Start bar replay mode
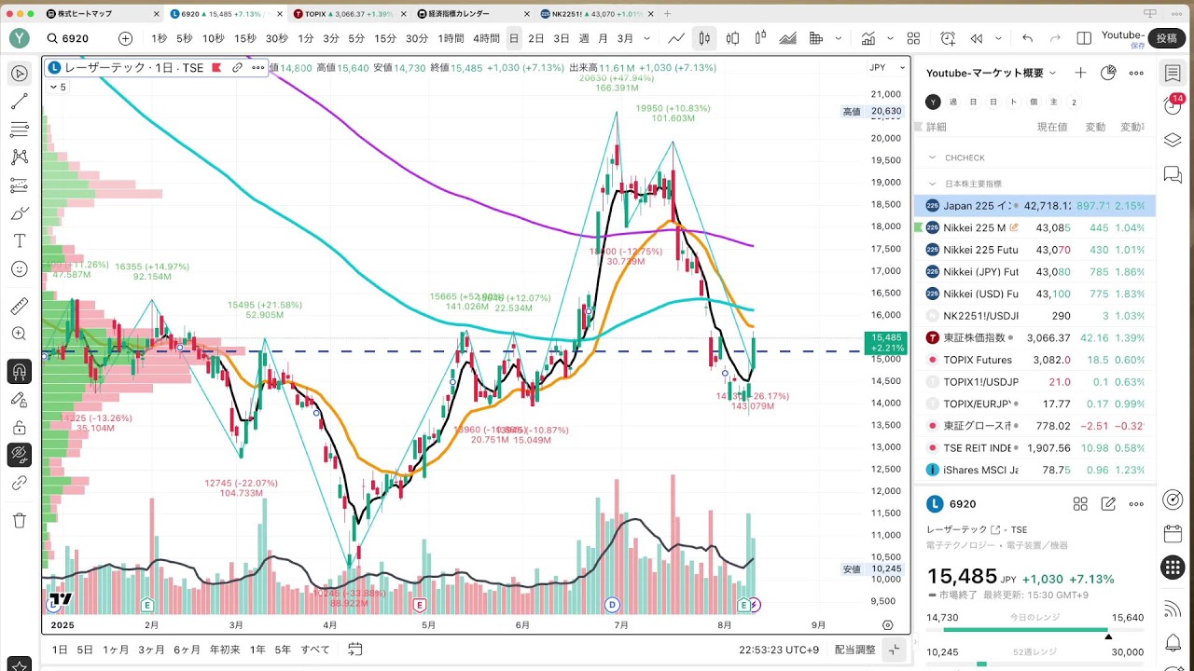1194x671 pixels. pos(977,38)
